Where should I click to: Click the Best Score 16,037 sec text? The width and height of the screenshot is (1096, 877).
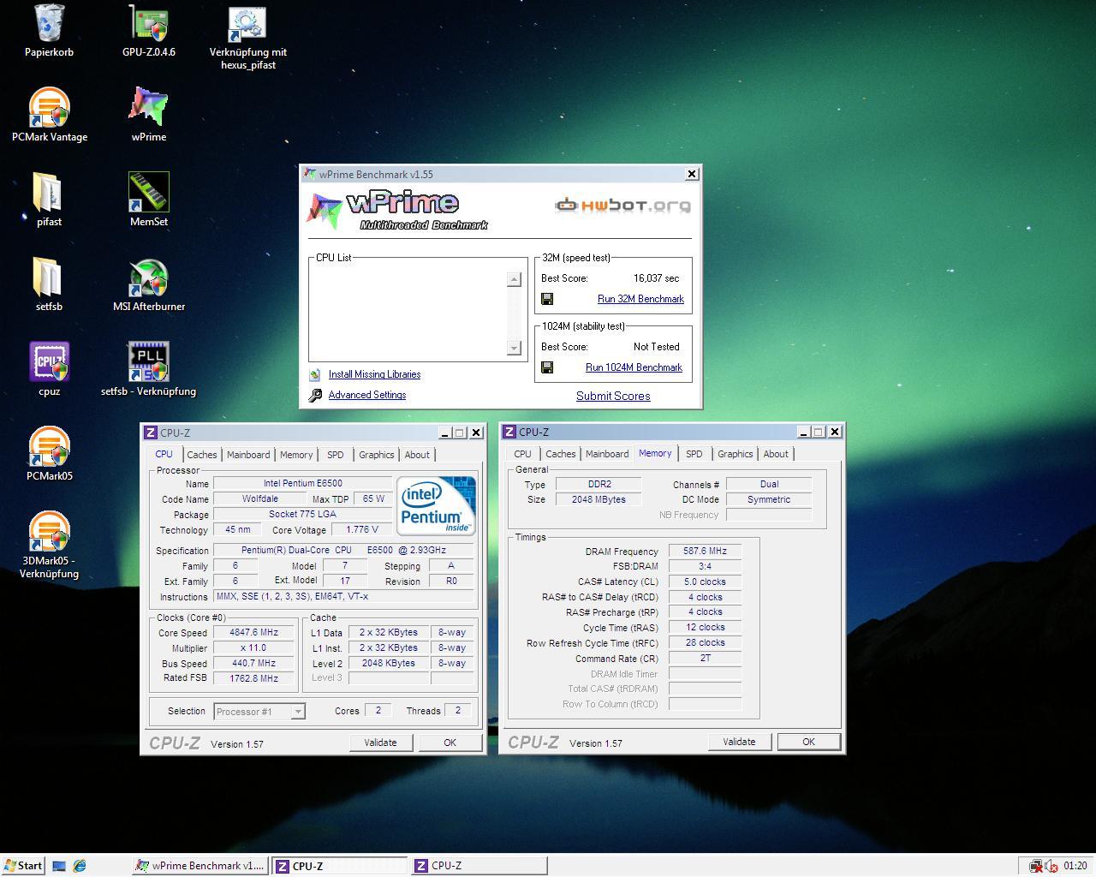pyautogui.click(x=656, y=278)
